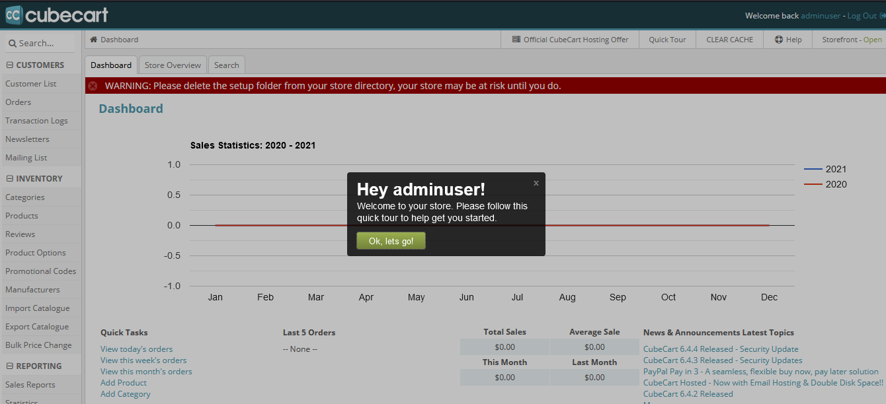Collapse the Reporting sidebar section
The height and width of the screenshot is (404, 886).
10,366
